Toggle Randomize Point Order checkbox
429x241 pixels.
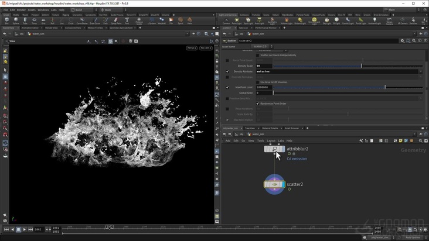pyautogui.click(x=257, y=104)
